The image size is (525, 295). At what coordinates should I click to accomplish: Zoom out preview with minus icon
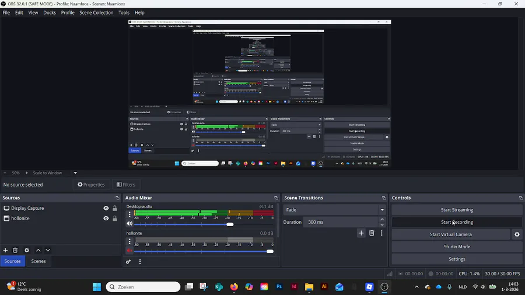(5, 173)
